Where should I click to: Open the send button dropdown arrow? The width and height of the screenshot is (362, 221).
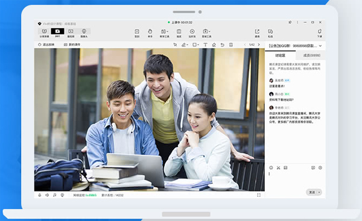[x=320, y=192]
